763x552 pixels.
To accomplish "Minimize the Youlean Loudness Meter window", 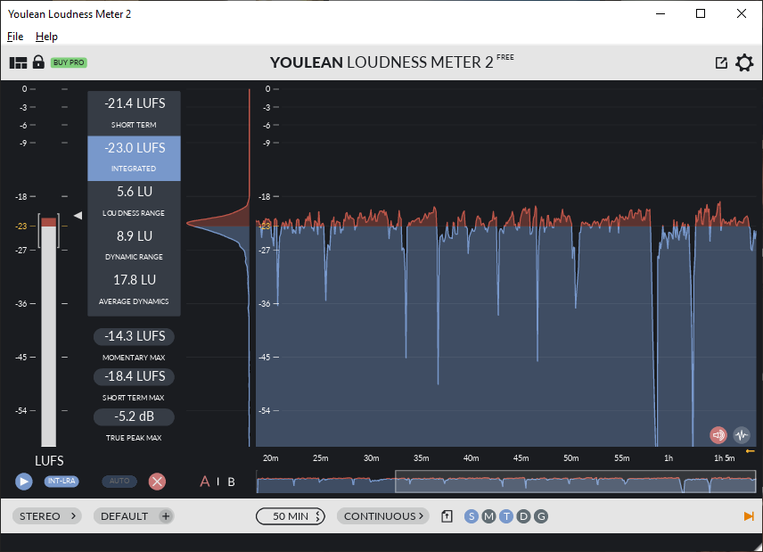I will pyautogui.click(x=660, y=13).
